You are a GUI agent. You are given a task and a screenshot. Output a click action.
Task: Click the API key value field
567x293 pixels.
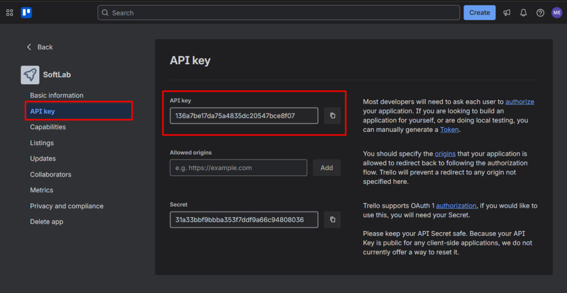(244, 116)
